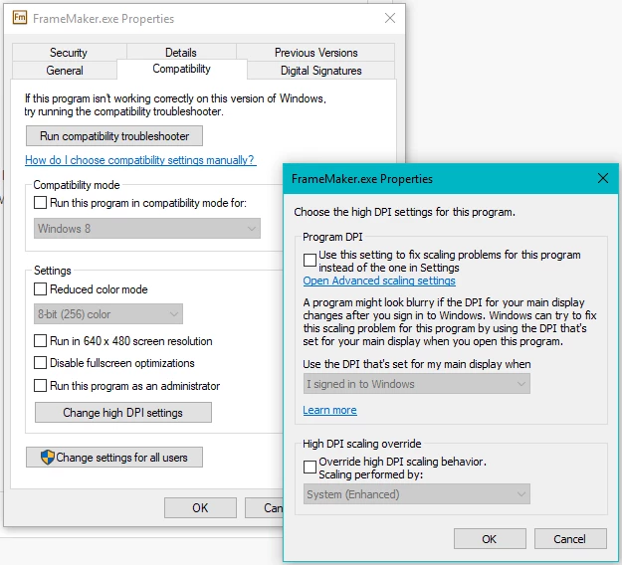The image size is (622, 565).
Task: Open the 8-bit (256) color dropdown
Action: pos(108,314)
